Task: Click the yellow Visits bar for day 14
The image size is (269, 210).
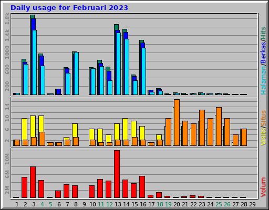Action: click(125, 129)
